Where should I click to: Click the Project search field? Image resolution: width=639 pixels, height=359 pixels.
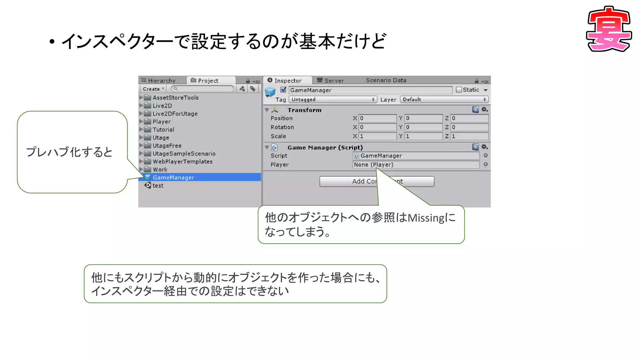[202, 89]
